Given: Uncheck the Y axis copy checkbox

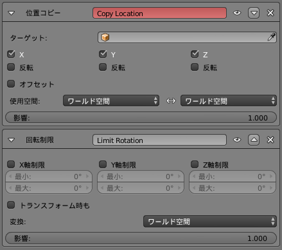Looking at the screenshot, I should (x=103, y=54).
